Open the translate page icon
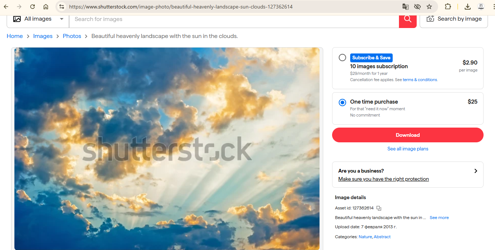495x250 pixels. coord(406,7)
